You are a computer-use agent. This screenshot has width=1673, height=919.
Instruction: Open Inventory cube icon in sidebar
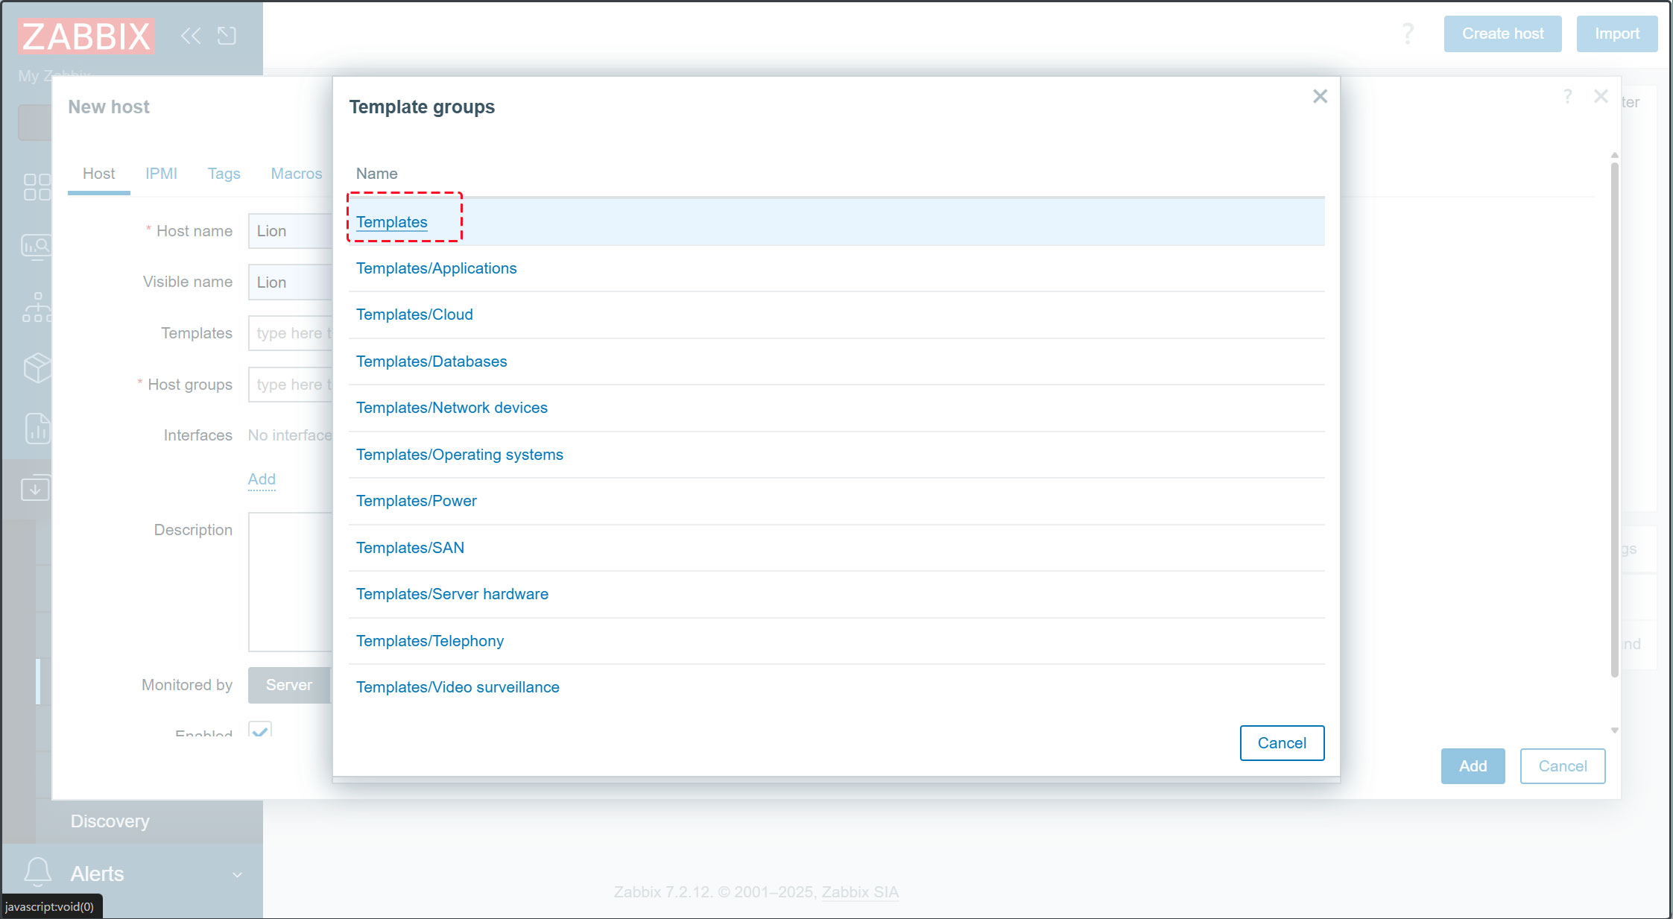(37, 367)
